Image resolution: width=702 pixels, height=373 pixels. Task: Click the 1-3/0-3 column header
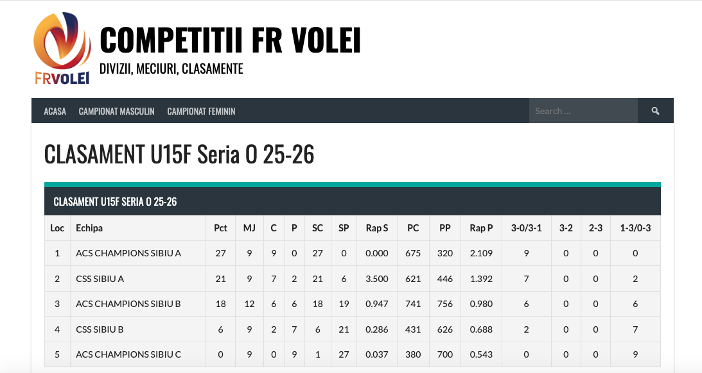tap(635, 228)
